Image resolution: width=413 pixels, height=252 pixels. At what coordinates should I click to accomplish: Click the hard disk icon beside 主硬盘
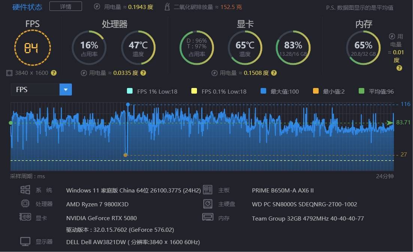point(207,204)
